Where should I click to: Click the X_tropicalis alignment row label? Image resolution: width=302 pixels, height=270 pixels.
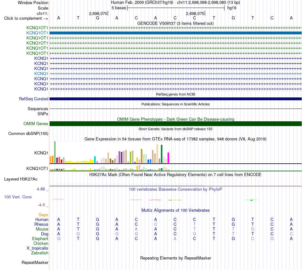[38, 248]
